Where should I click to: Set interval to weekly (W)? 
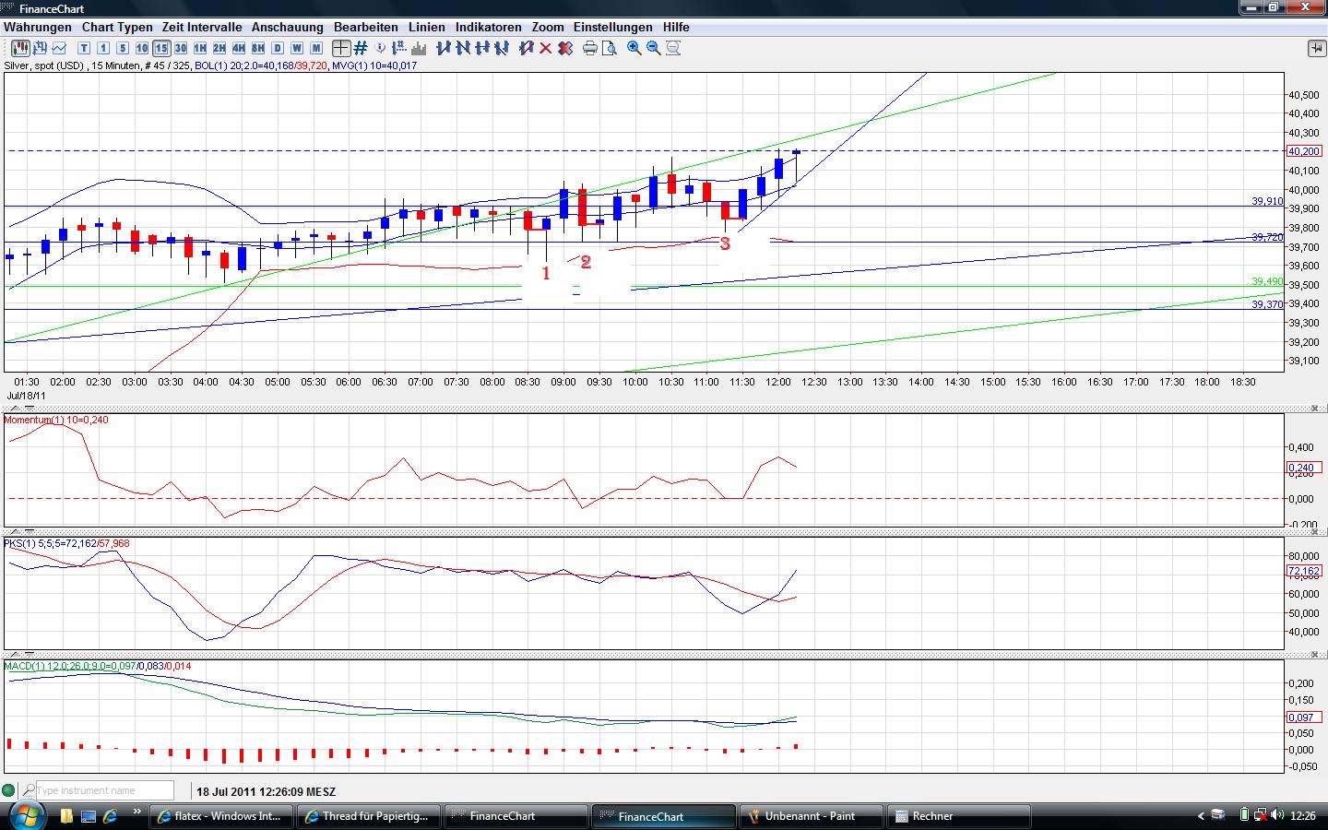[x=297, y=48]
